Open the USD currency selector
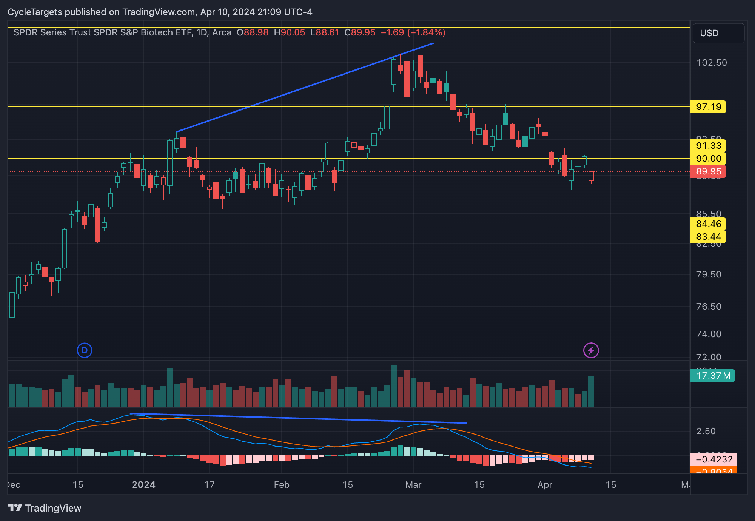Screen dimensions: 755x521 [718, 33]
